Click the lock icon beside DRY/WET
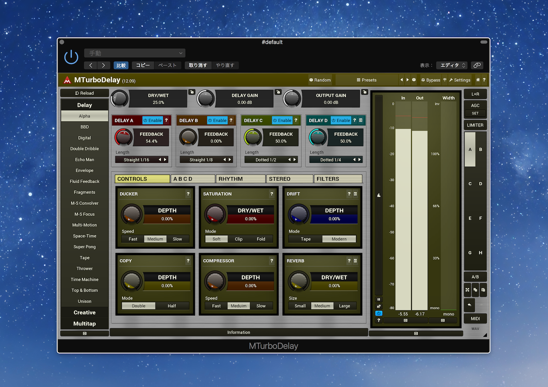Image resolution: width=548 pixels, height=387 pixels. click(192, 92)
